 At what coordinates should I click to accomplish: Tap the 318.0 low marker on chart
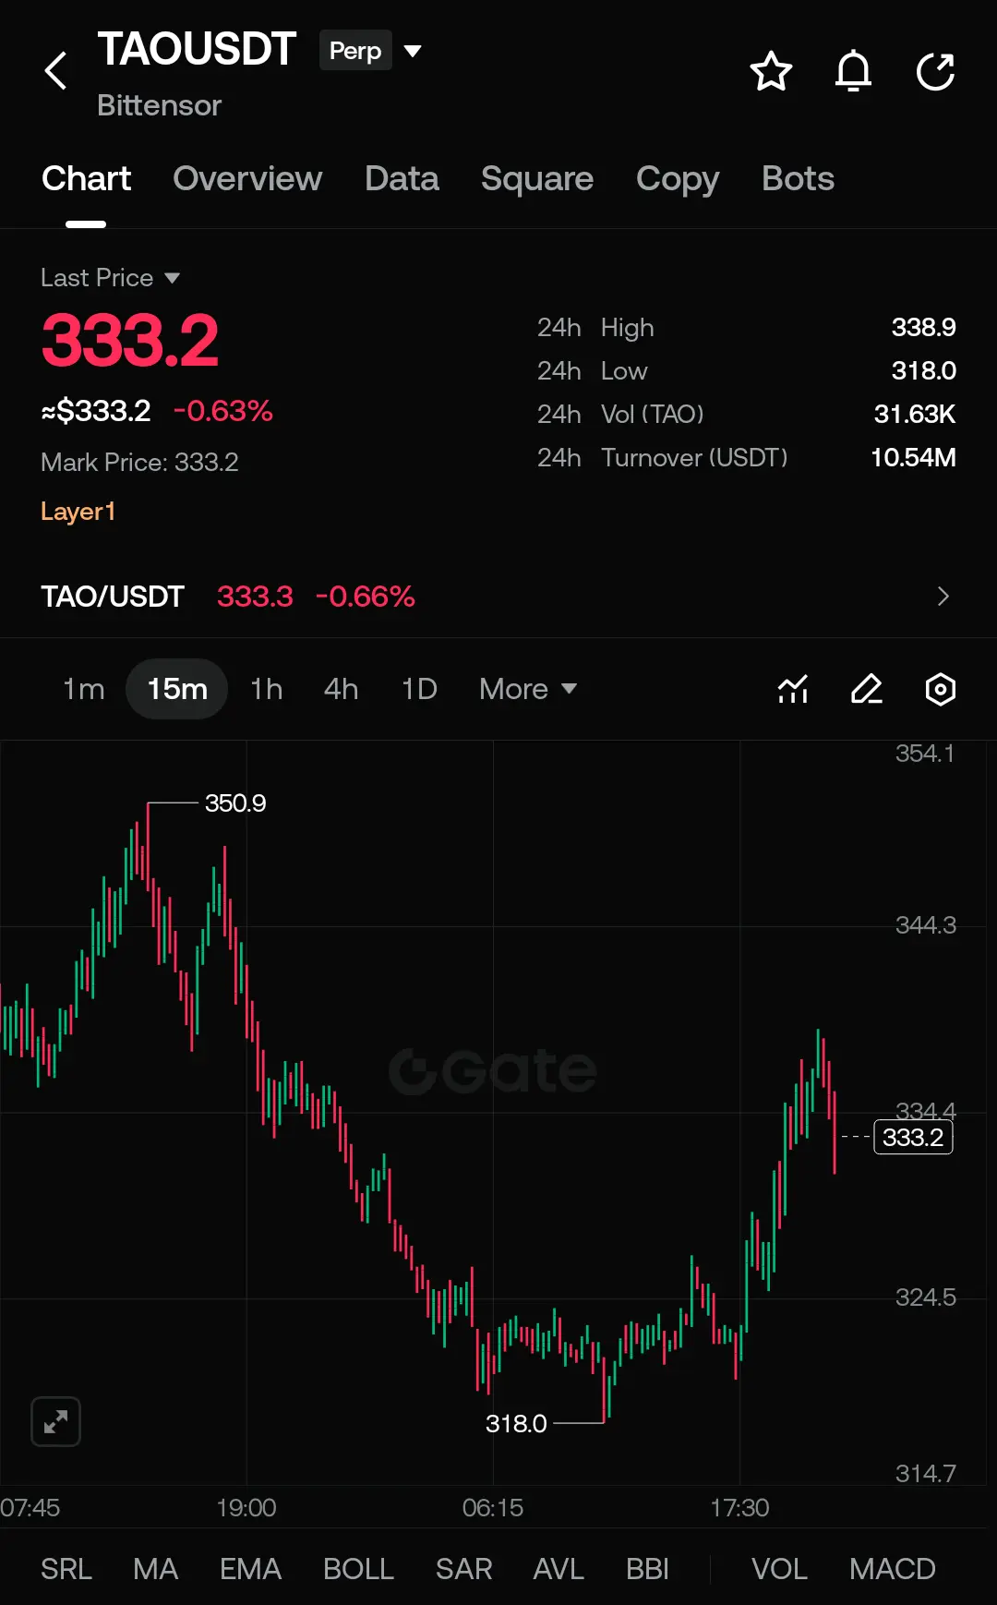516,1424
